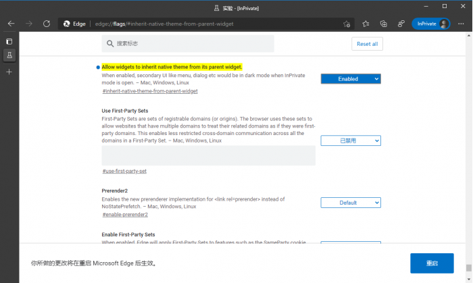Add this page to favorites via star icon
The width and height of the screenshot is (473, 283).
tap(347, 23)
